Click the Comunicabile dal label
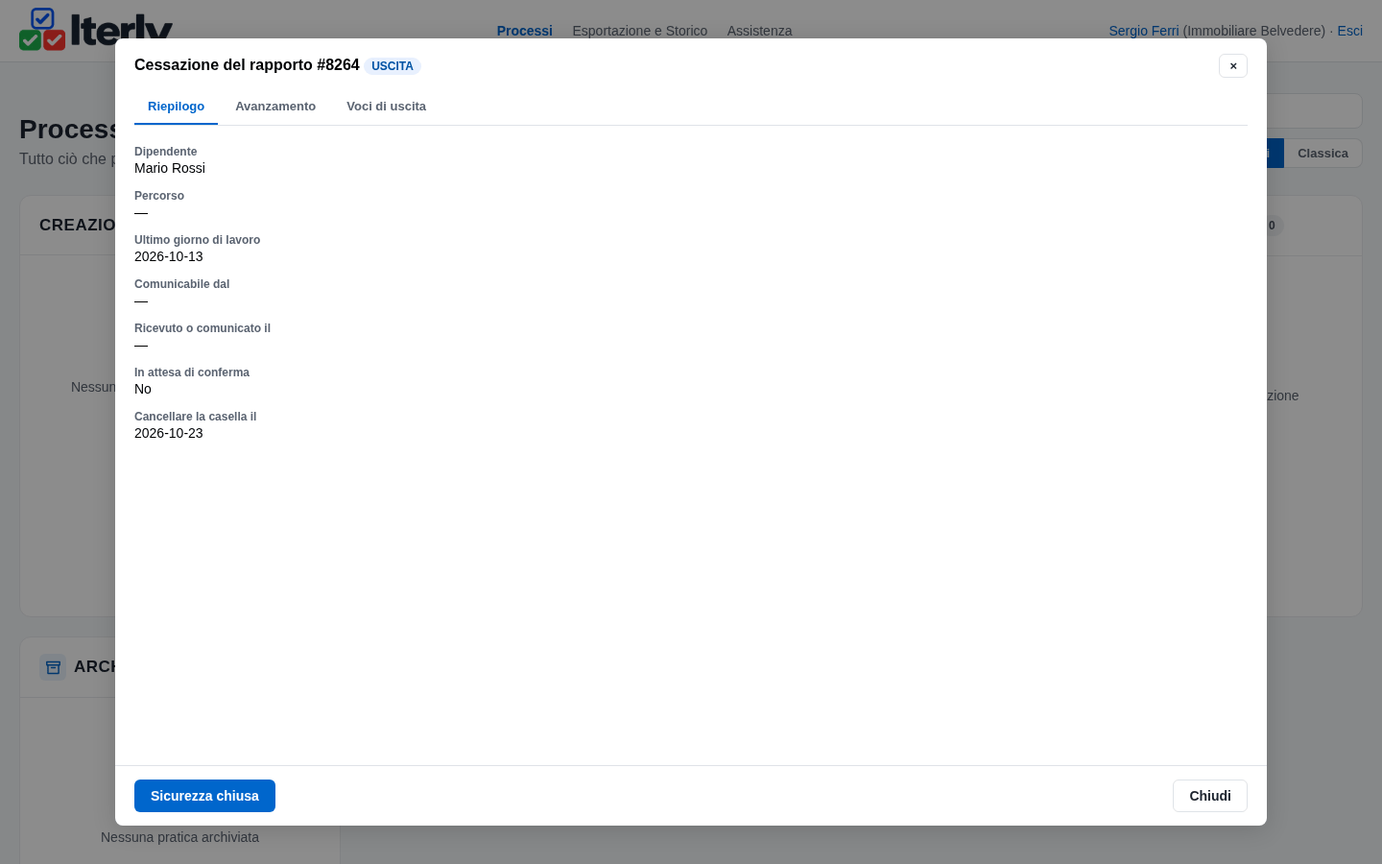 [181, 284]
